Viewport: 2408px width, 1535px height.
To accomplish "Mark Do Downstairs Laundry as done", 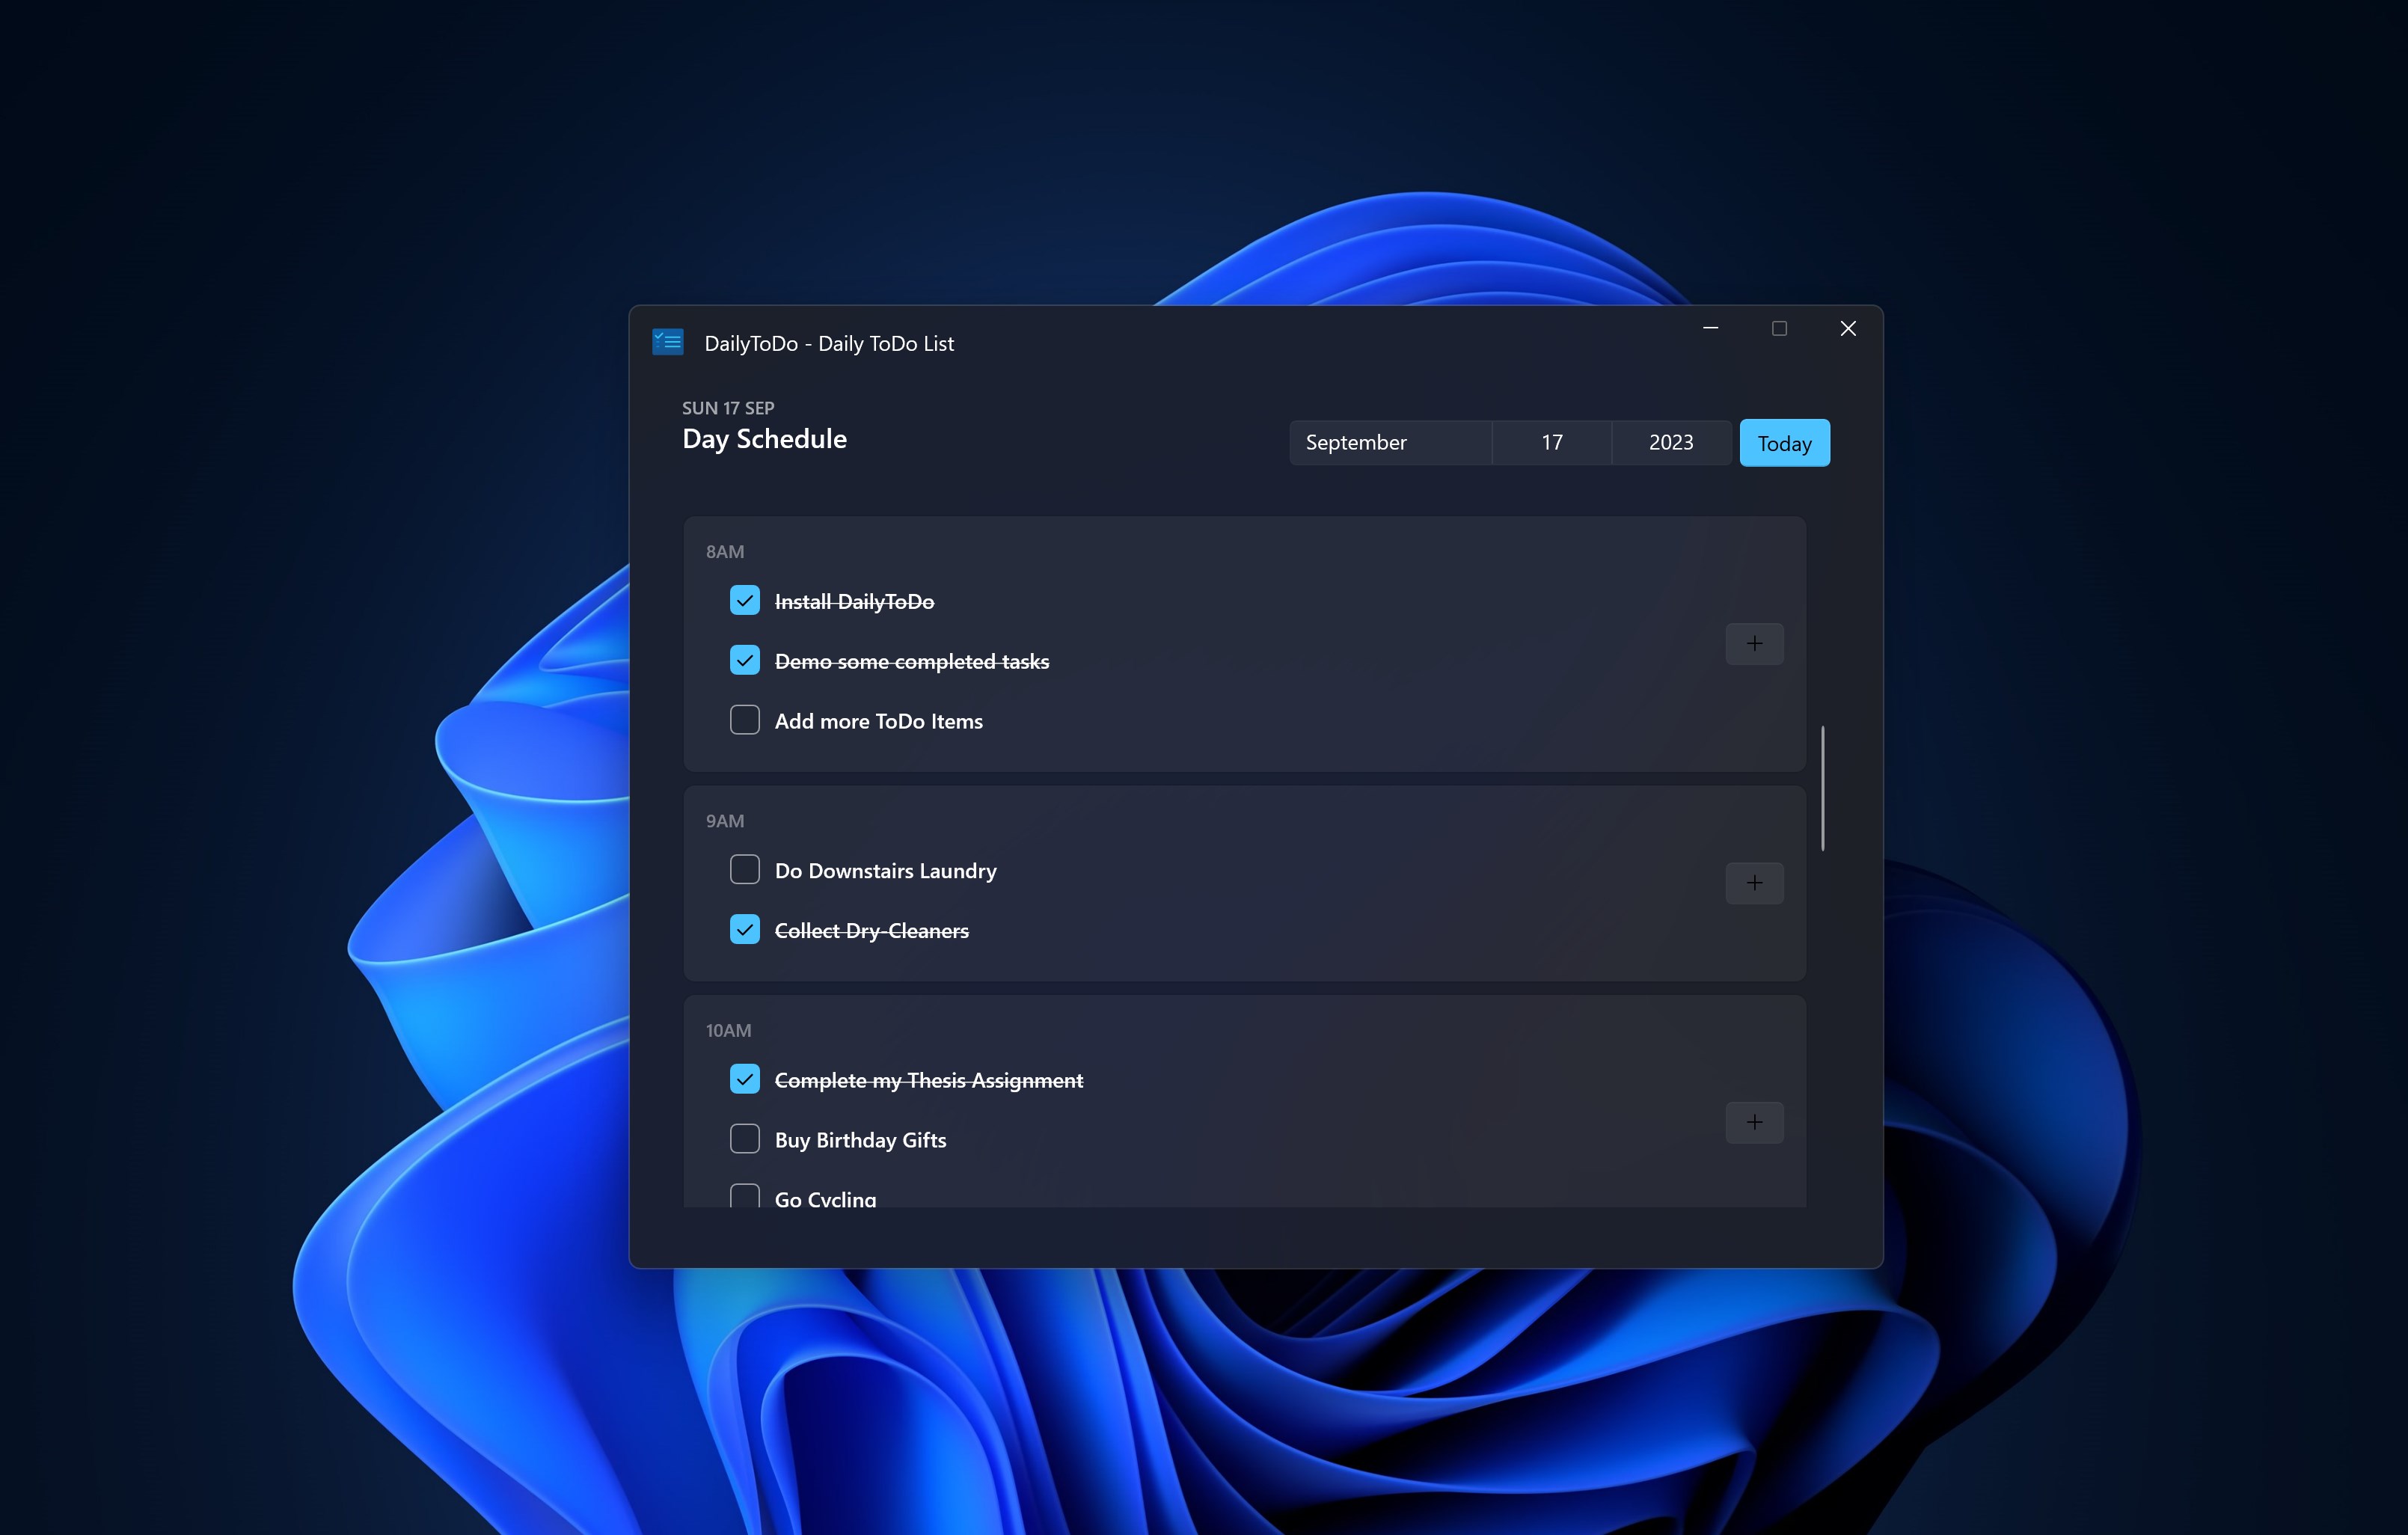I will [745, 869].
